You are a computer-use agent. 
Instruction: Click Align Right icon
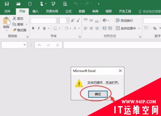tap(97, 28)
